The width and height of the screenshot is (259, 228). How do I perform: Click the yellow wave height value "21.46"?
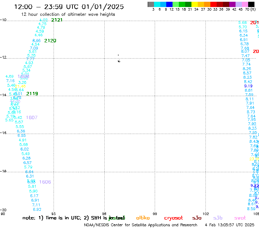(x=20, y=86)
